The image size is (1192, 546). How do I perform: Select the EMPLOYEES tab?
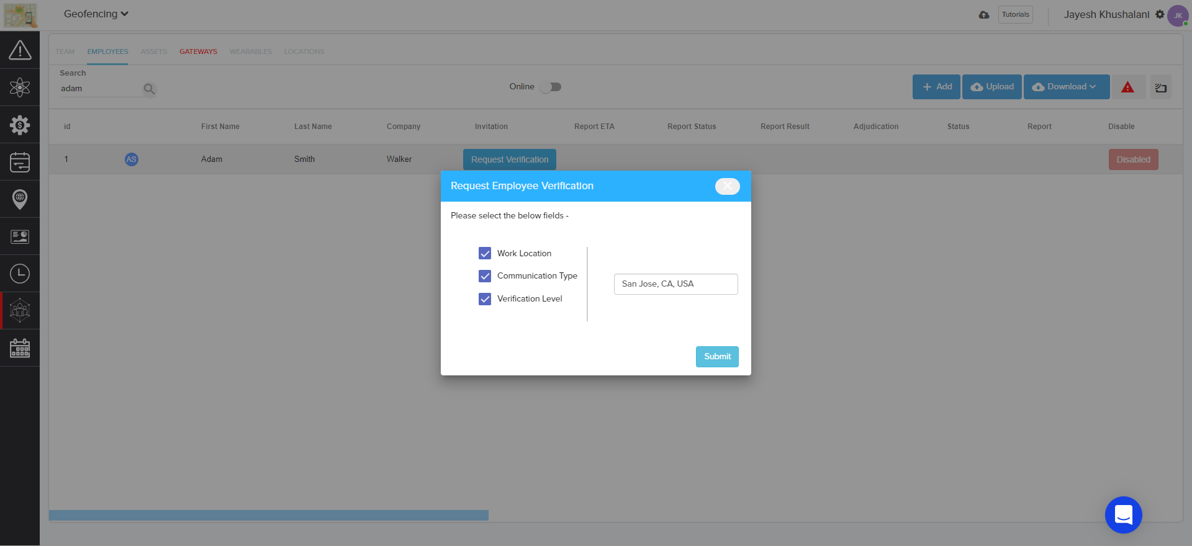pyautogui.click(x=107, y=51)
